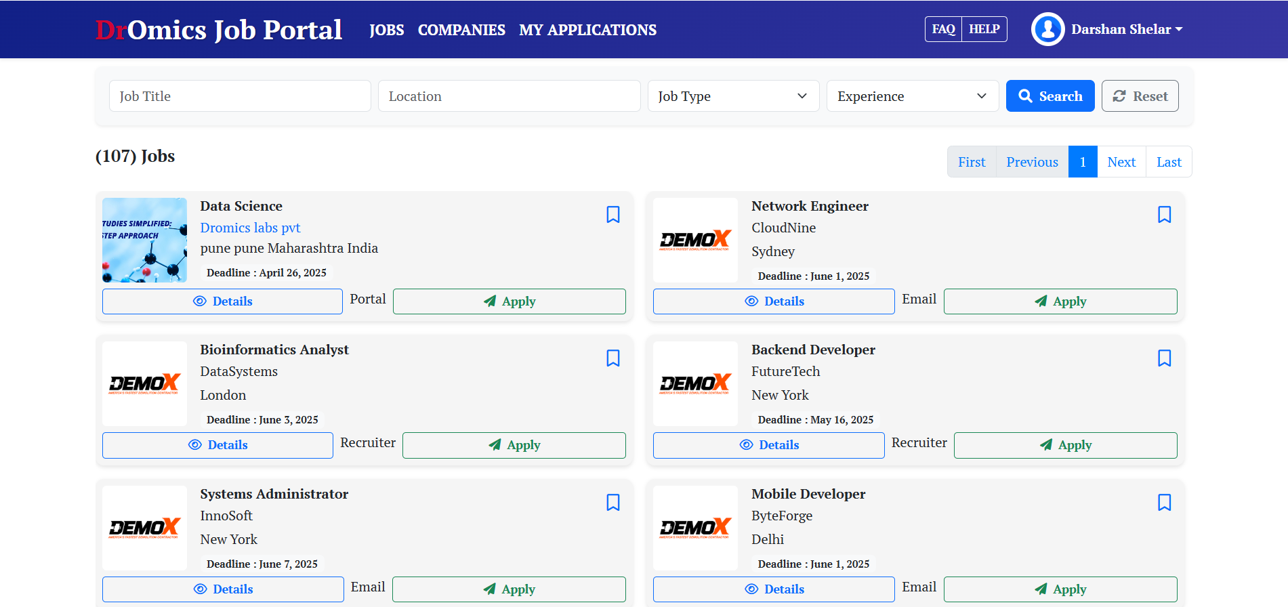Open the HELP page
The width and height of the screenshot is (1288, 607).
[984, 29]
